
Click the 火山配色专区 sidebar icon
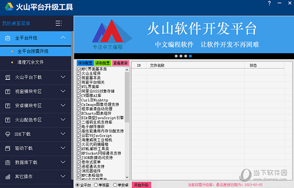(x=8, y=120)
